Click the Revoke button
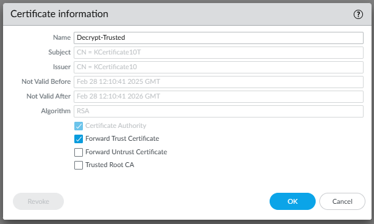Image resolution: width=374 pixels, height=224 pixels. coord(39,201)
